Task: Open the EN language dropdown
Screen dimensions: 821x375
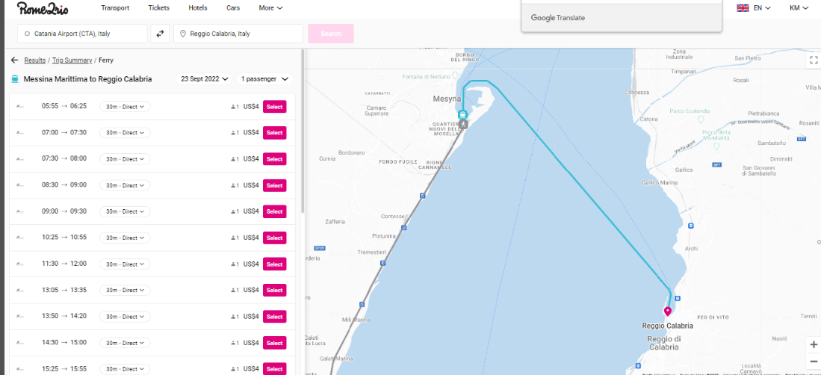Action: pyautogui.click(x=762, y=8)
